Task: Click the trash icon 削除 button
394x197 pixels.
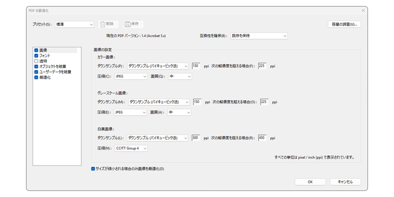Action: point(108,24)
